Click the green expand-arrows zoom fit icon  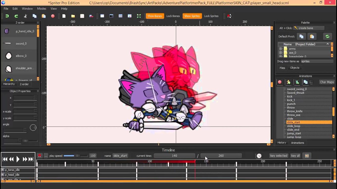click(x=139, y=16)
